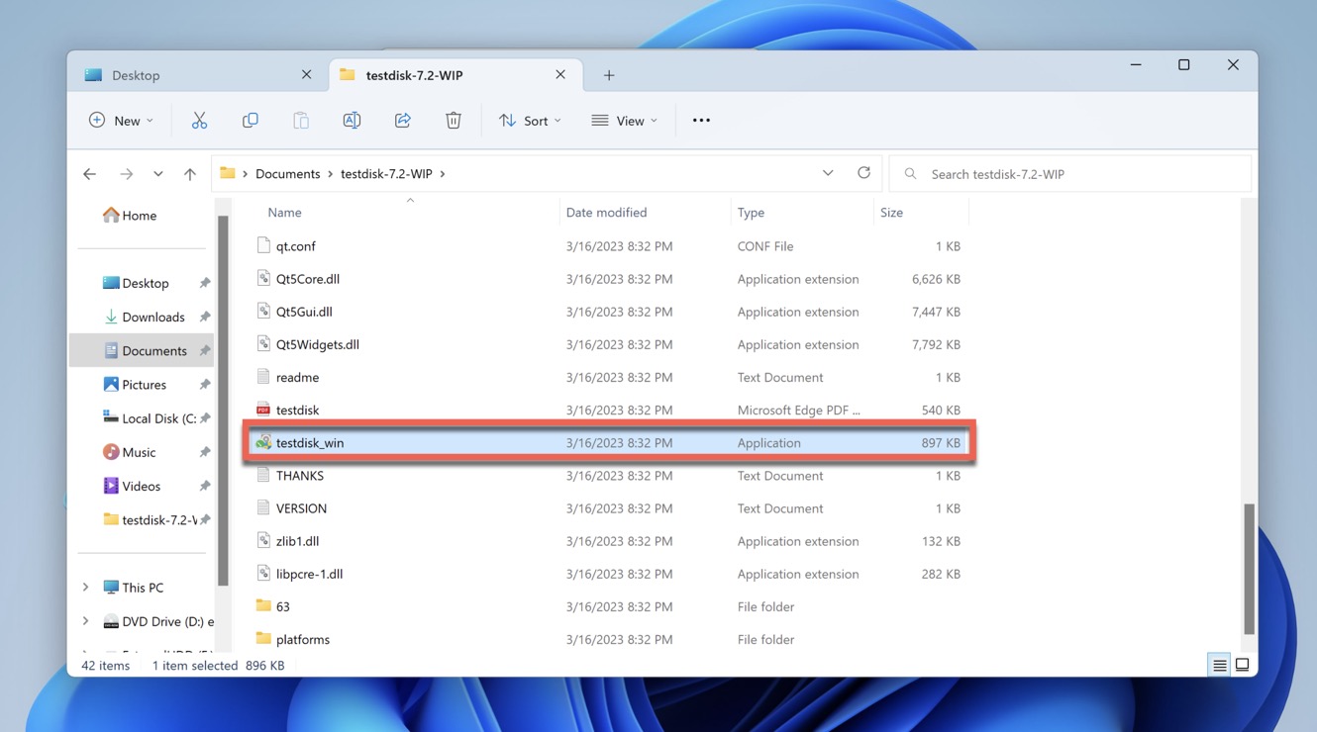Click the Search testdisk-7.2-WIP field
The height and width of the screenshot is (732, 1317).
pyautogui.click(x=1070, y=174)
